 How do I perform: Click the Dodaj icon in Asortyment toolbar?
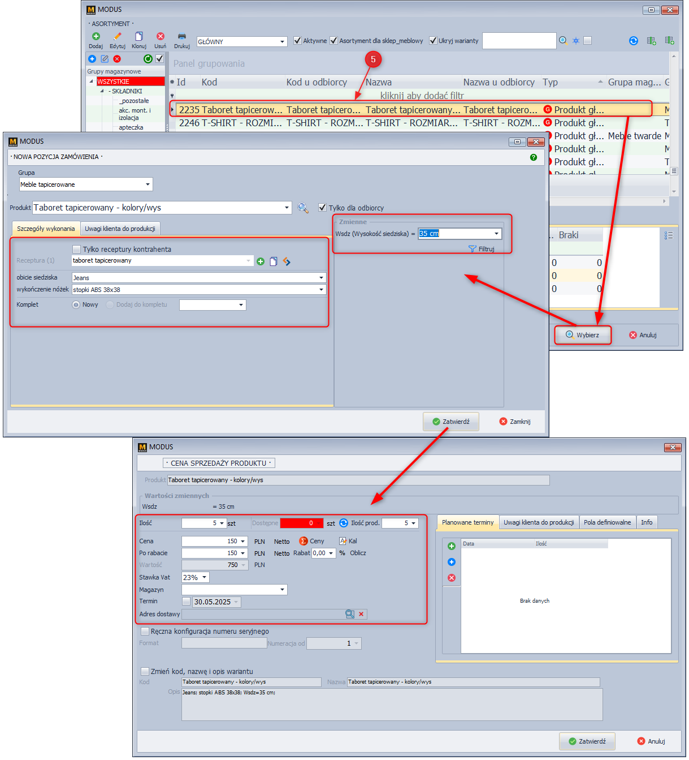96,36
